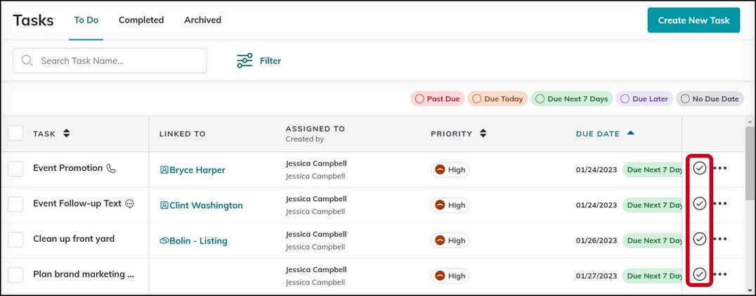The image size is (756, 296).
Task: Select all tasks with header checkbox
Action: (x=15, y=133)
